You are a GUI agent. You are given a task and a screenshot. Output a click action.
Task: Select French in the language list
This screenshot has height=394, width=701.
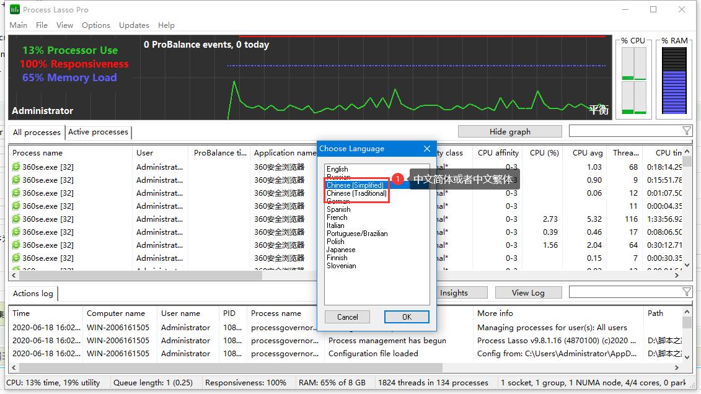click(337, 217)
